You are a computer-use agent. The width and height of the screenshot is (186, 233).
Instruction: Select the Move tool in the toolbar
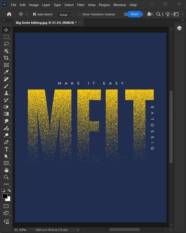click(6, 30)
